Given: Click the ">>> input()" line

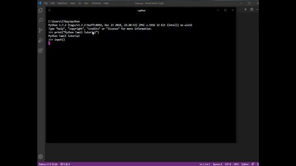Looking at the screenshot, I should click(x=56, y=40).
